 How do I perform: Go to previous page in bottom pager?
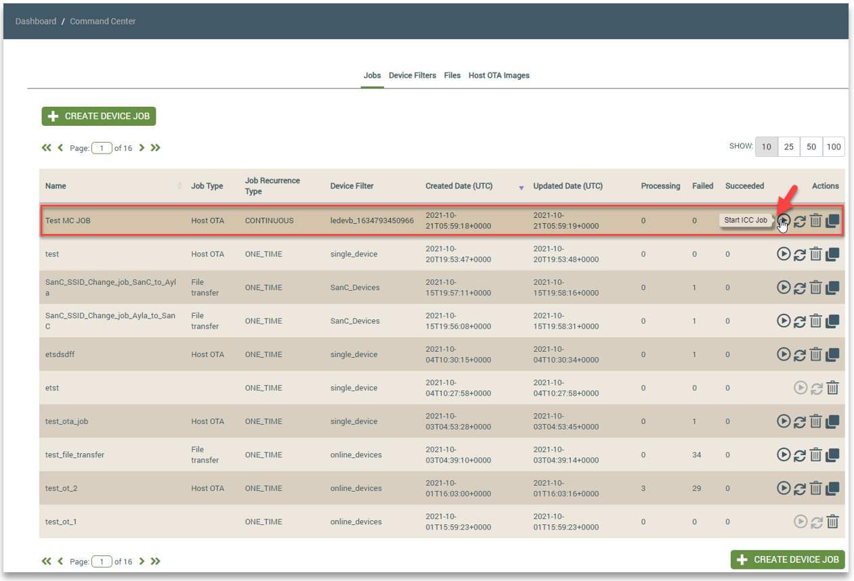click(x=60, y=561)
